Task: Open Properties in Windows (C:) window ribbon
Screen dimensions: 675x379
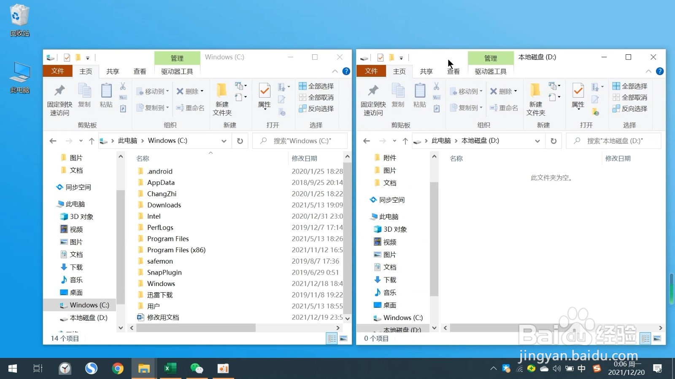Action: point(265,96)
